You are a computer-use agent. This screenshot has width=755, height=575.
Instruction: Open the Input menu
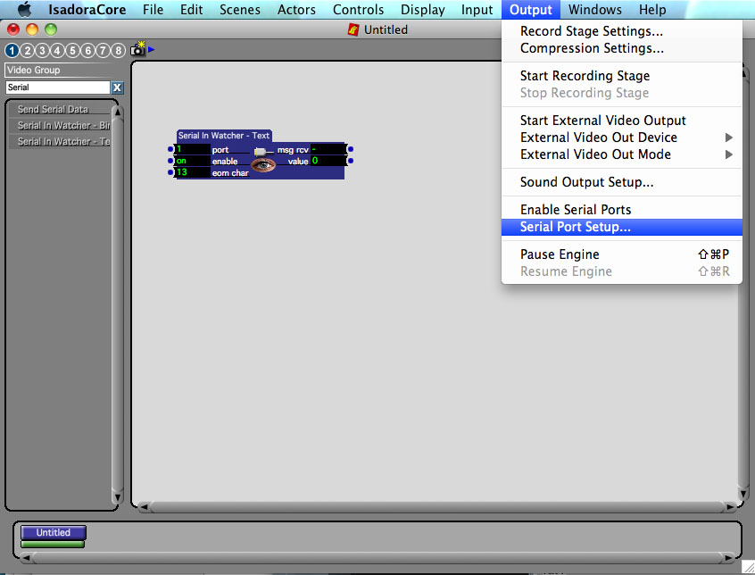(x=477, y=10)
